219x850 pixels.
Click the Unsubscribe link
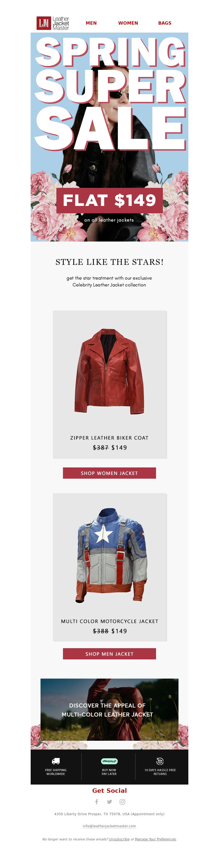tap(119, 839)
